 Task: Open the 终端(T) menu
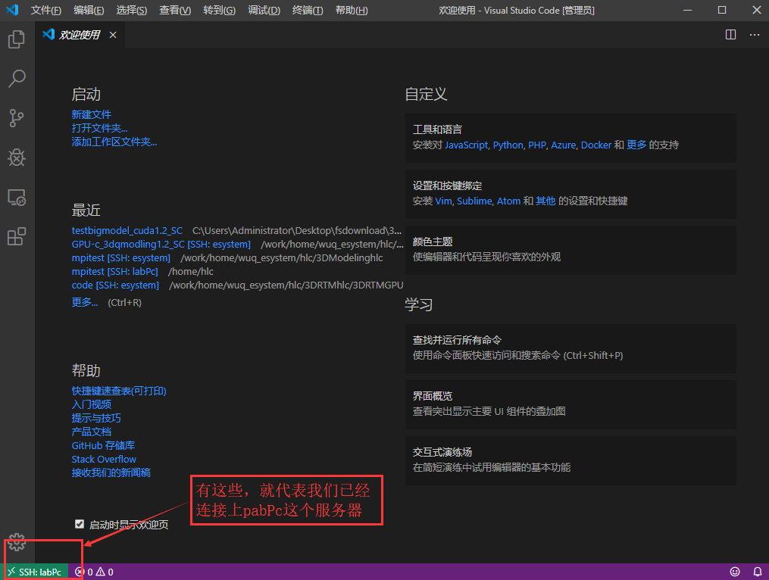pos(308,11)
